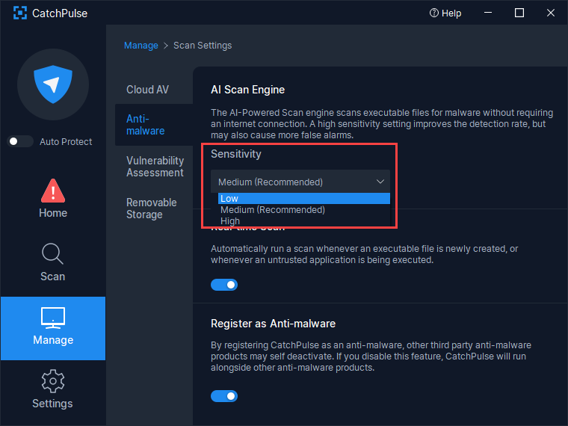This screenshot has height=426, width=568.
Task: Turn off Register as Anti-malware toggle
Action: (224, 395)
